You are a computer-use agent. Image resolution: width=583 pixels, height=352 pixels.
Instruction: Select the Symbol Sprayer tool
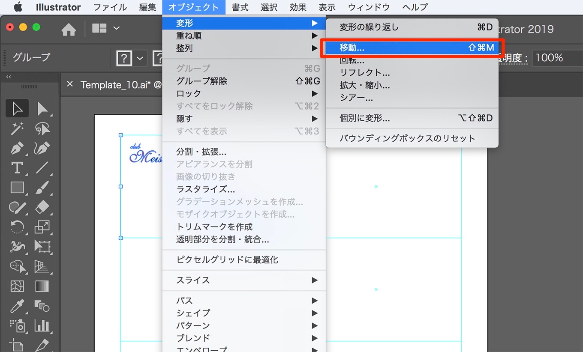[17, 326]
